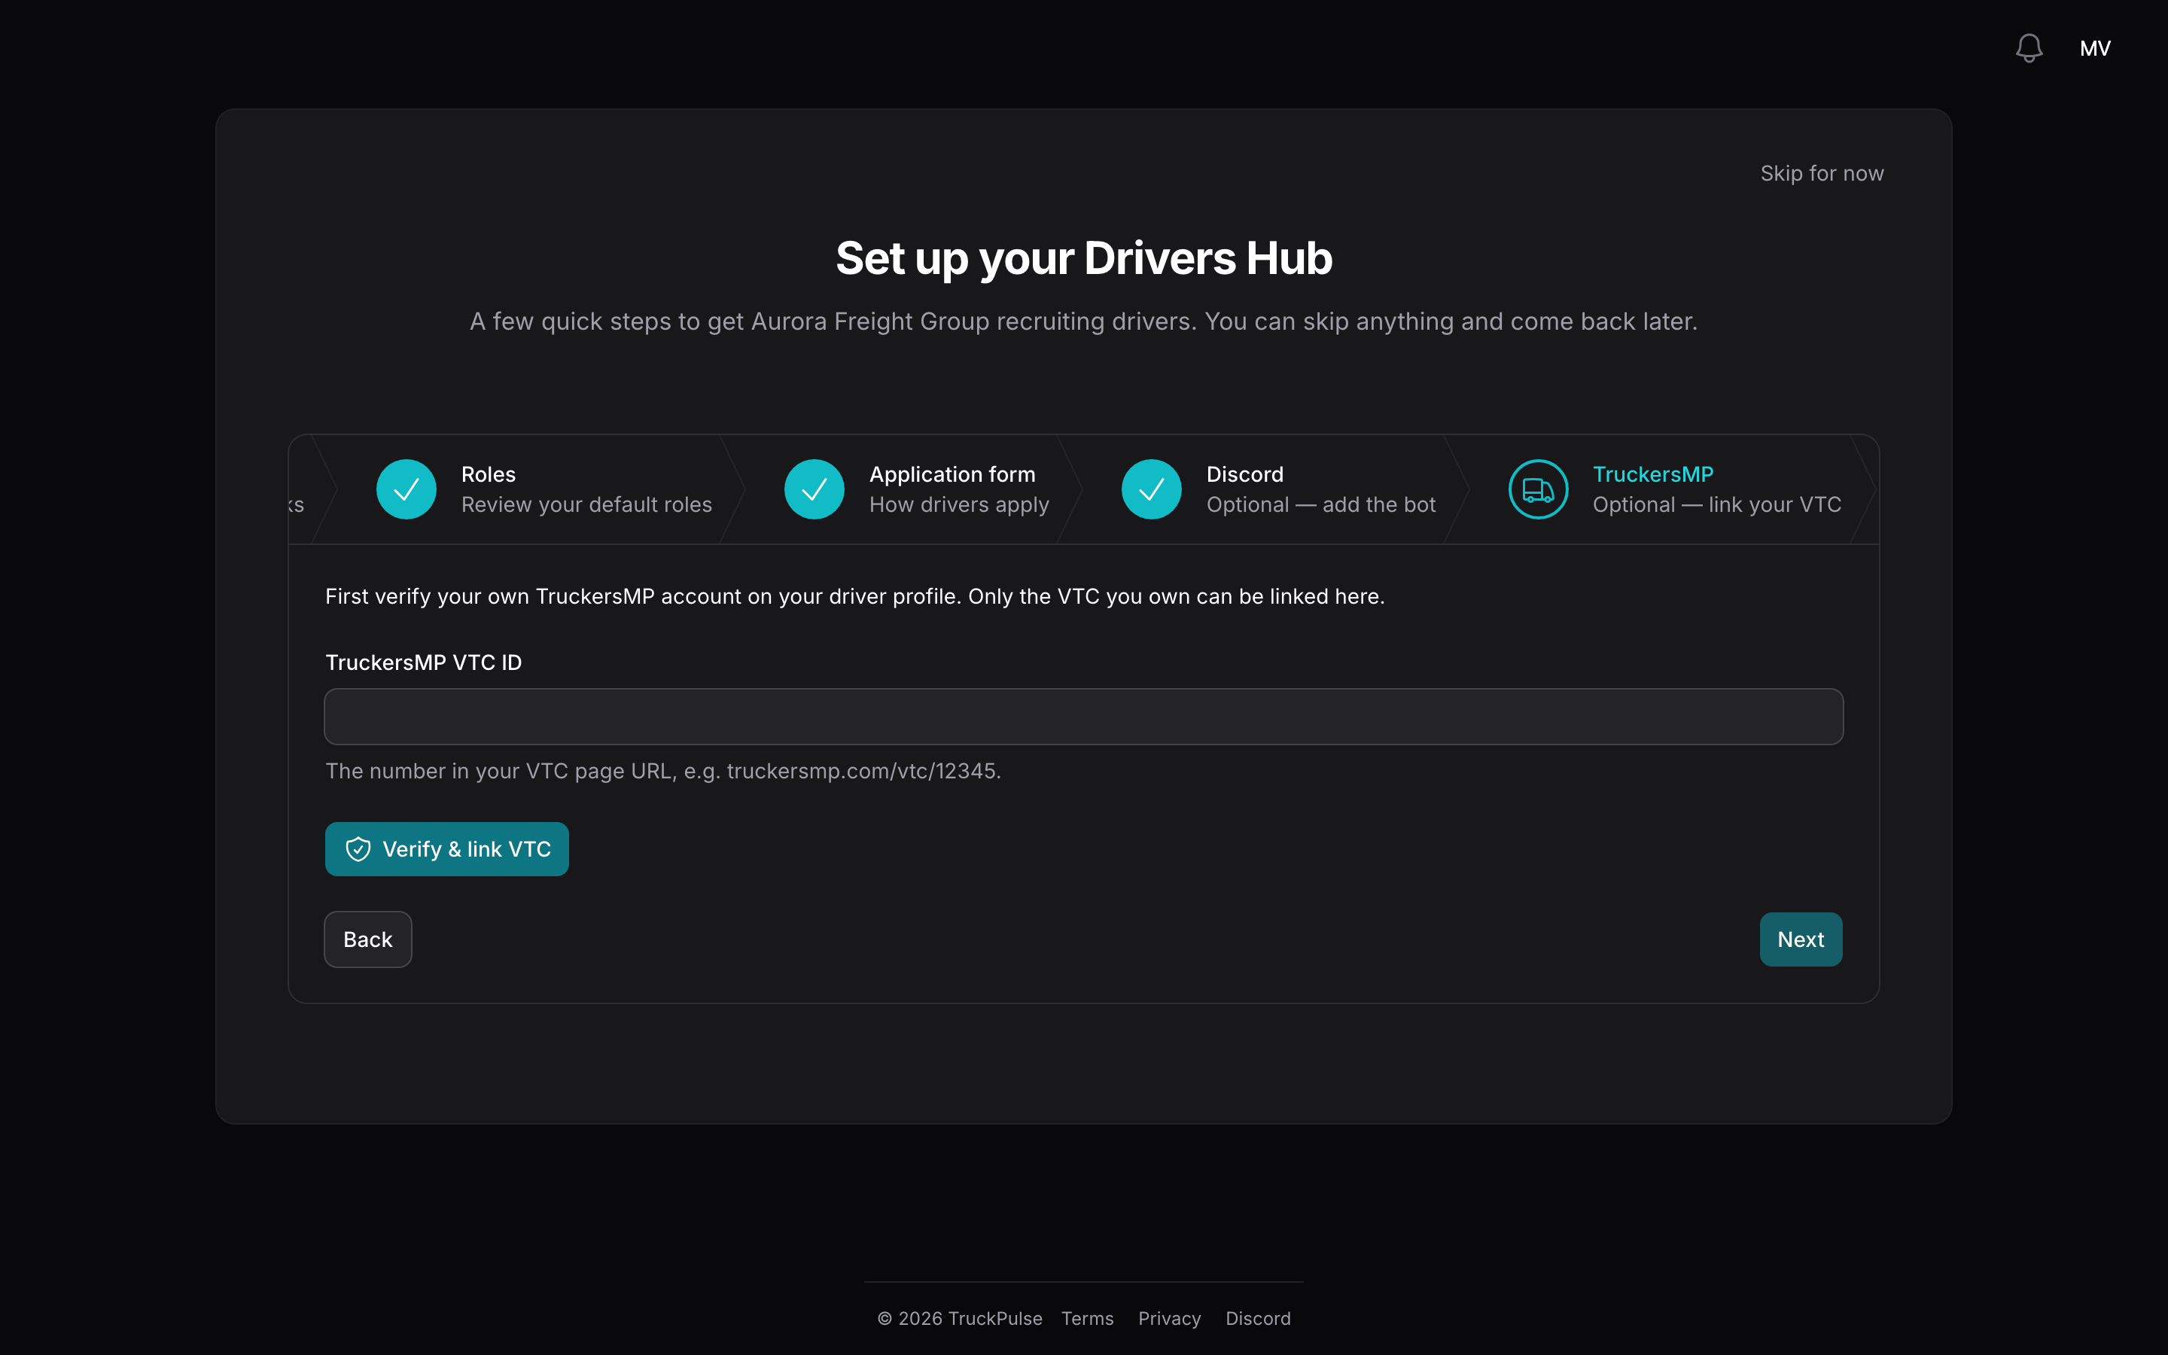Viewport: 2168px width, 1355px height.
Task: Open the Privacy footer link
Action: [x=1169, y=1318]
